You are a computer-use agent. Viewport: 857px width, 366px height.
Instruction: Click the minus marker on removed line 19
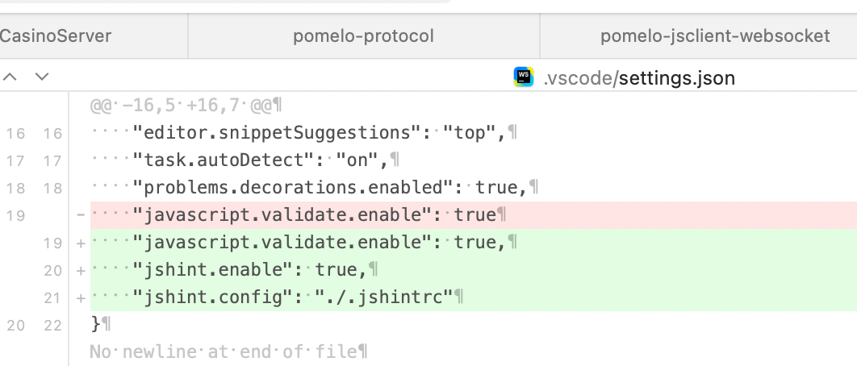(80, 215)
